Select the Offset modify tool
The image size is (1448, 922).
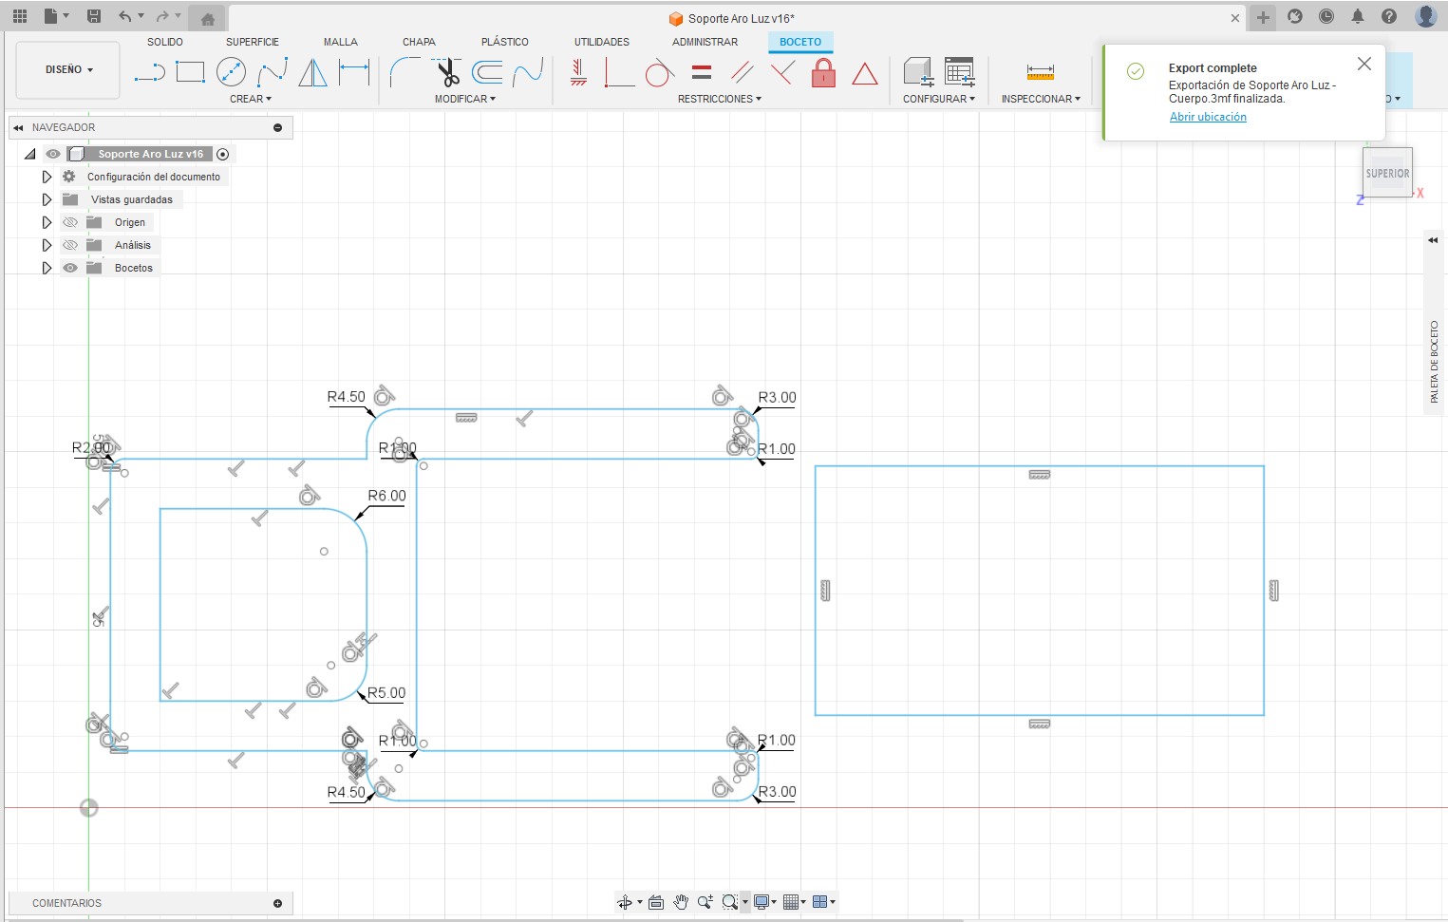point(487,72)
